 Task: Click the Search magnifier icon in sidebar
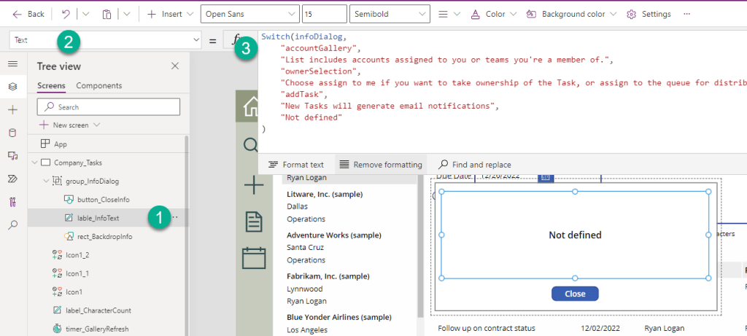point(13,224)
